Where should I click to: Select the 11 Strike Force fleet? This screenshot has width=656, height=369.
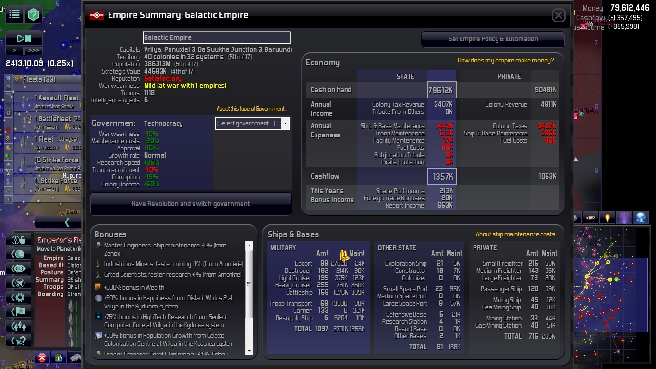pyautogui.click(x=48, y=184)
